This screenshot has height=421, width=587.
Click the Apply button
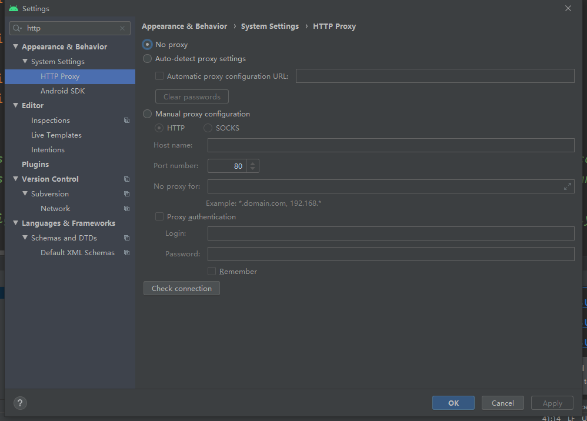[x=552, y=403]
